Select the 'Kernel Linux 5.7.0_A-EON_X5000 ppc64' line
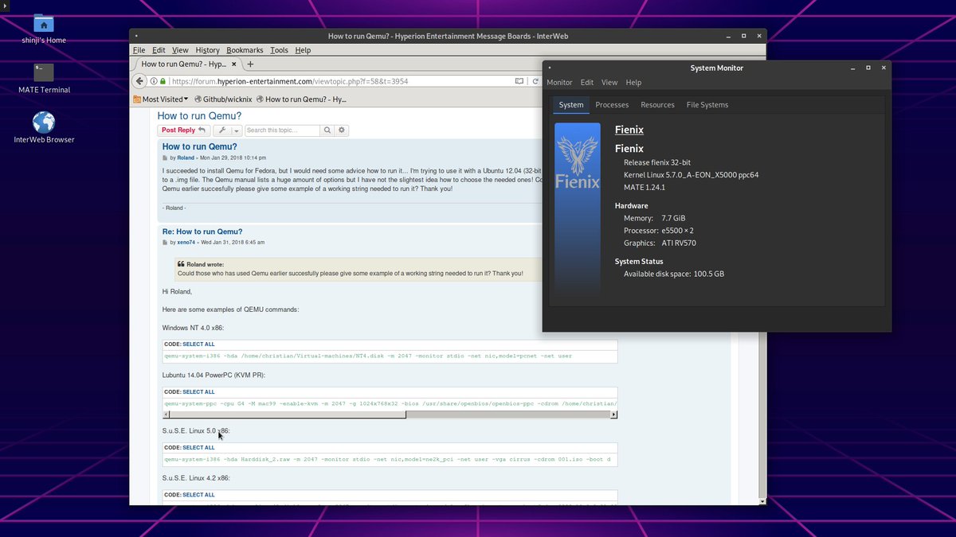The image size is (956, 537). 691,175
